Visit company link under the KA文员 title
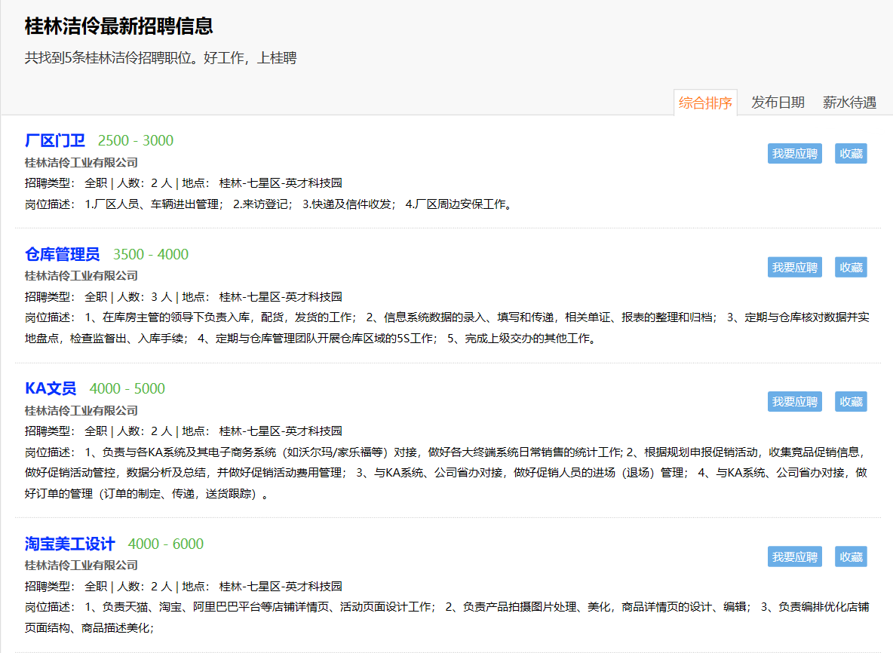The height and width of the screenshot is (653, 893). pos(81,410)
